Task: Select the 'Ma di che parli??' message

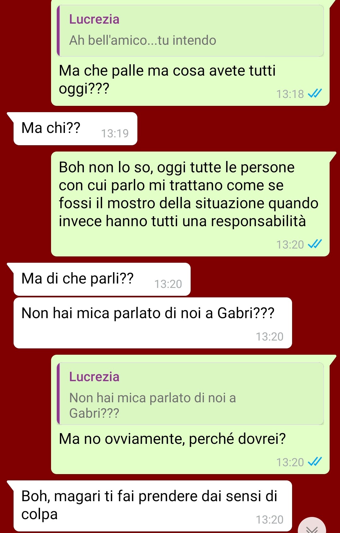Action: (102, 279)
